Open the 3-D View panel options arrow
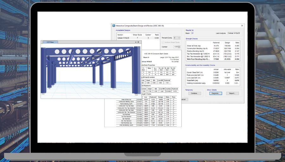 [x=136, y=42]
